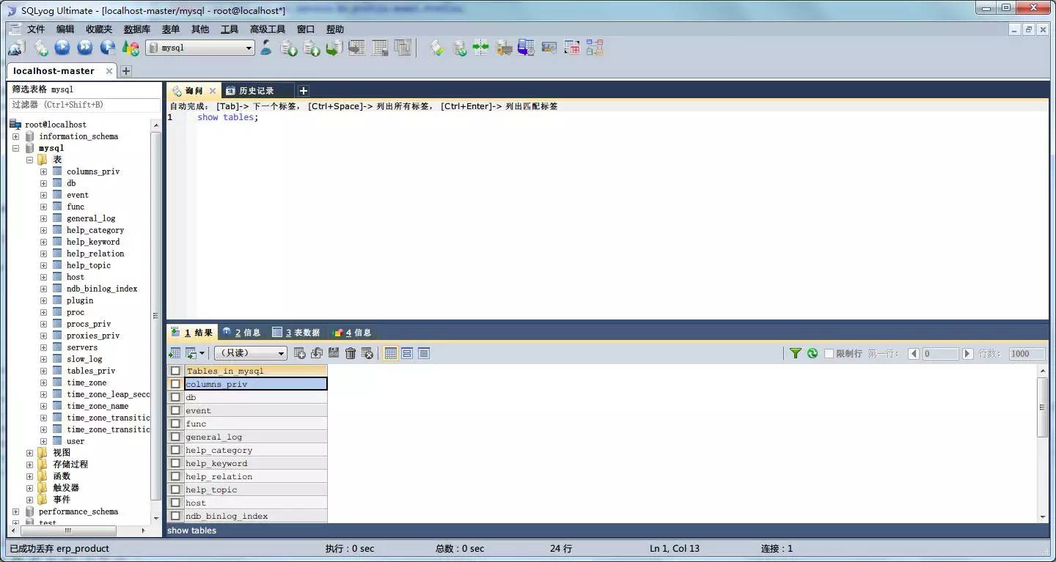Click the insert new row icon in results

click(x=299, y=353)
